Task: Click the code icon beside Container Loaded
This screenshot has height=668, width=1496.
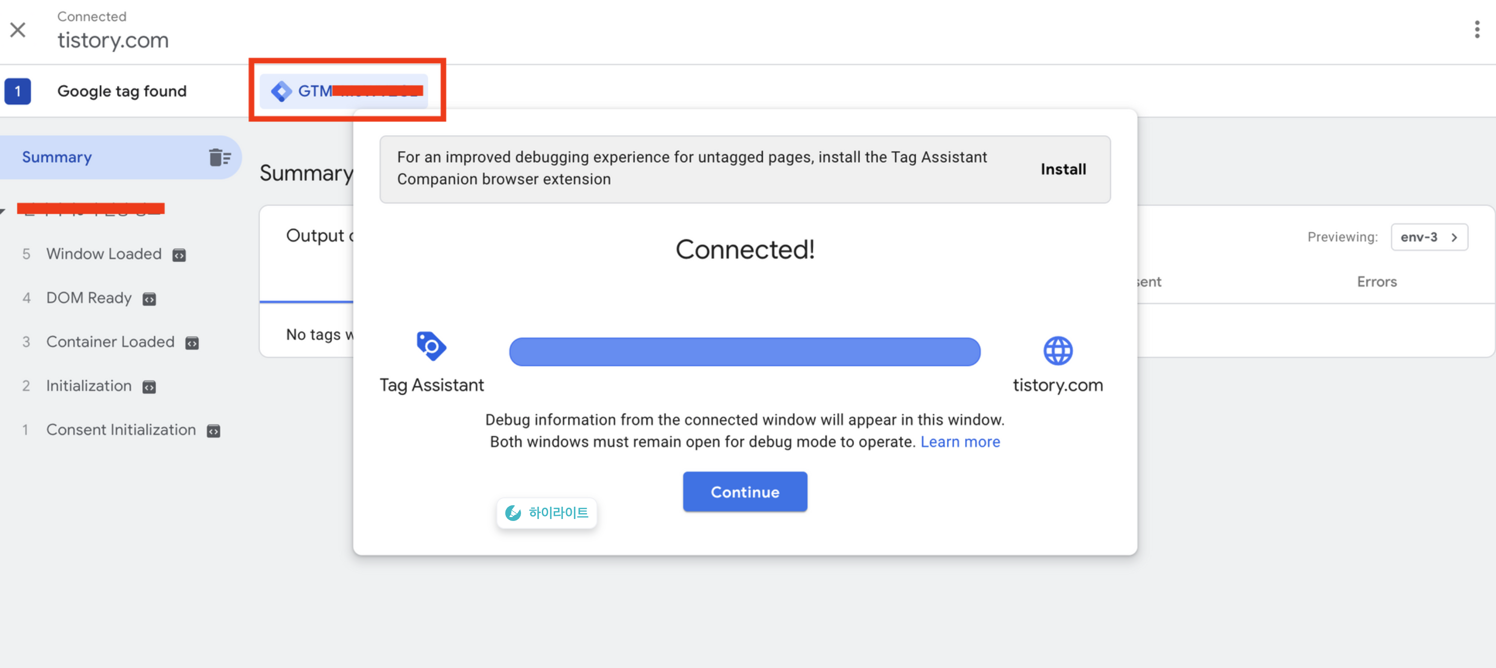Action: point(191,343)
